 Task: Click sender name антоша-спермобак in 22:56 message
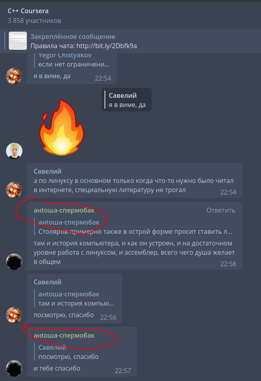point(64,211)
